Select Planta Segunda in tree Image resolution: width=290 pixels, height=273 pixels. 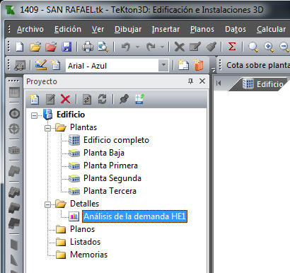tap(112, 178)
